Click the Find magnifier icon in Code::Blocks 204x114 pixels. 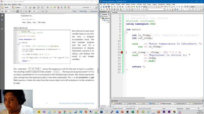coord(126,7)
